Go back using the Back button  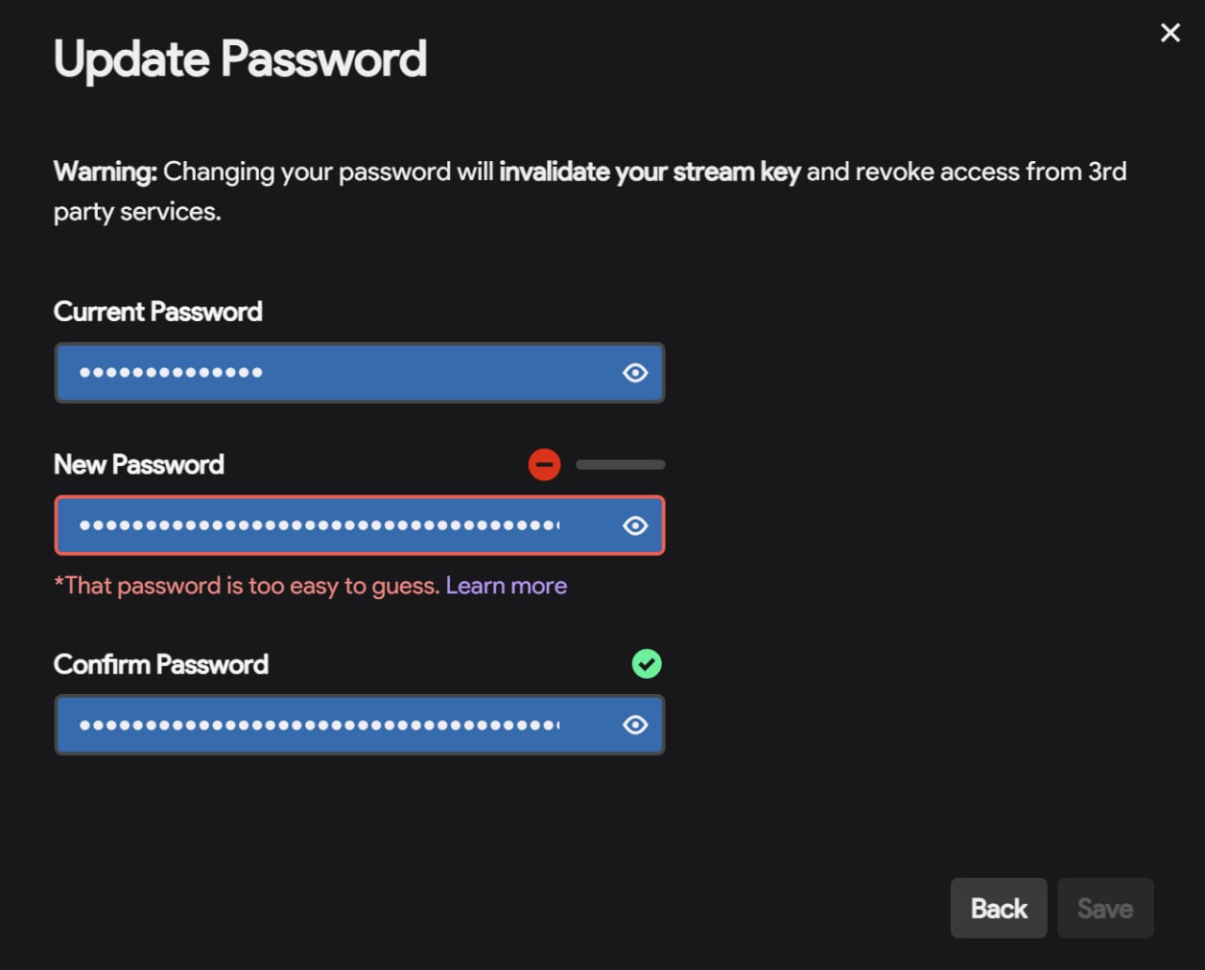click(999, 908)
